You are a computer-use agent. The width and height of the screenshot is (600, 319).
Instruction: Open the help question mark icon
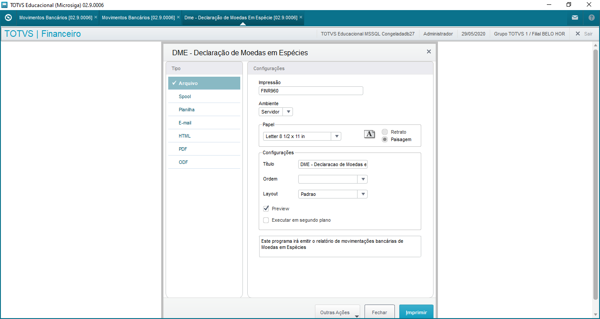click(x=591, y=18)
